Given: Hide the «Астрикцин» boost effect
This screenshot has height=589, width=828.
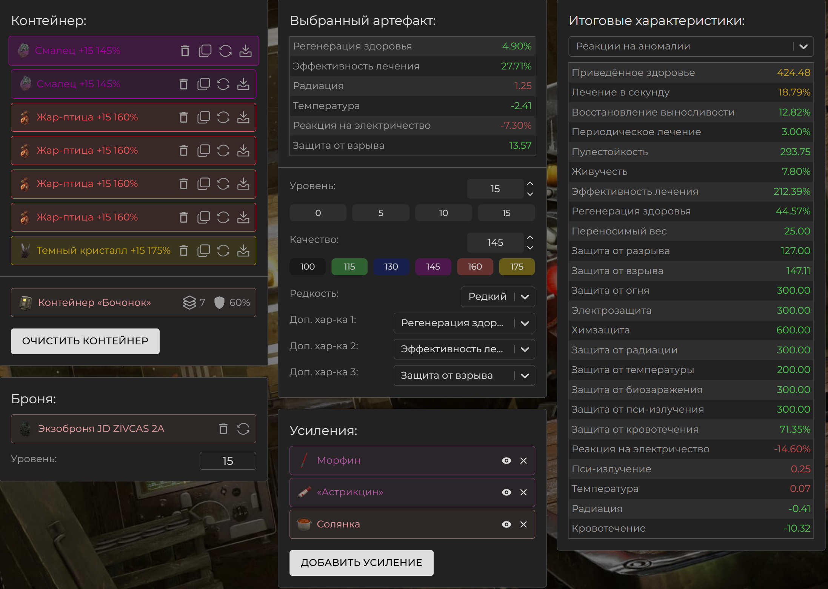Looking at the screenshot, I should pos(506,492).
